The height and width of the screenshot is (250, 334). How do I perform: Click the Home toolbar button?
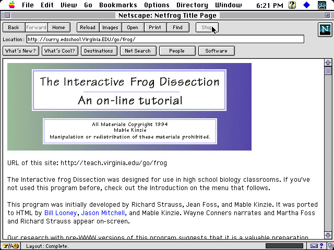pos(58,28)
